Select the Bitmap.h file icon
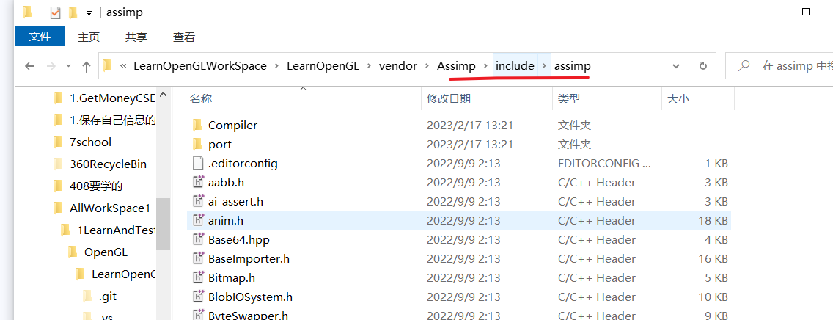 pos(198,278)
